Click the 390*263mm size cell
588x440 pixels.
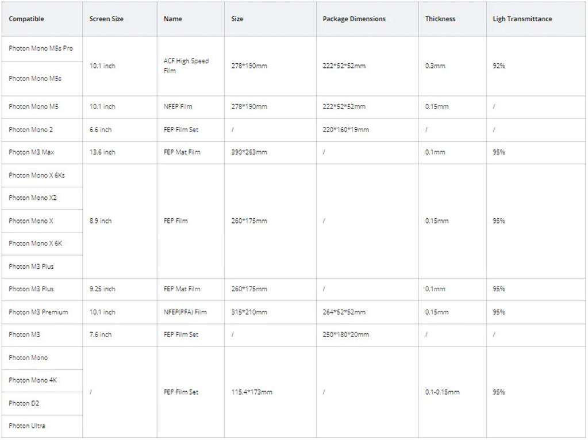(x=270, y=152)
